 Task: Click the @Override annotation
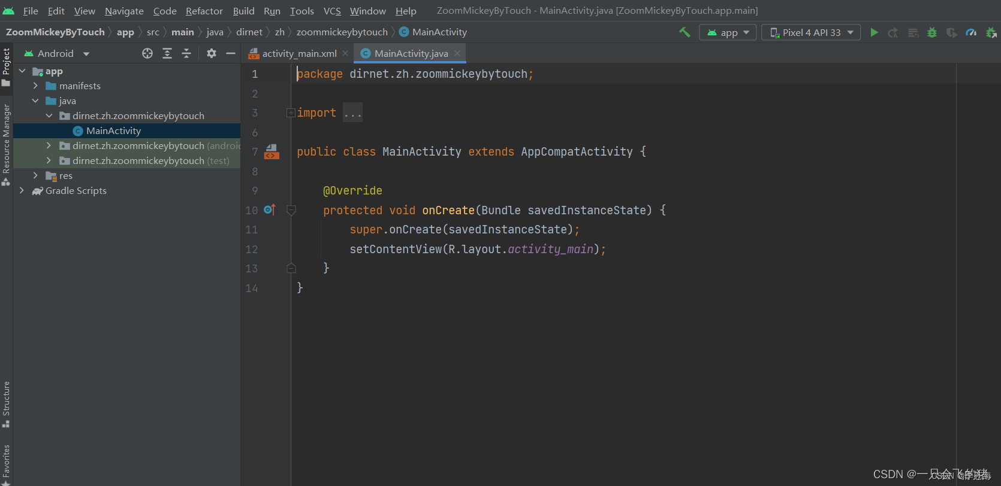[x=352, y=190]
